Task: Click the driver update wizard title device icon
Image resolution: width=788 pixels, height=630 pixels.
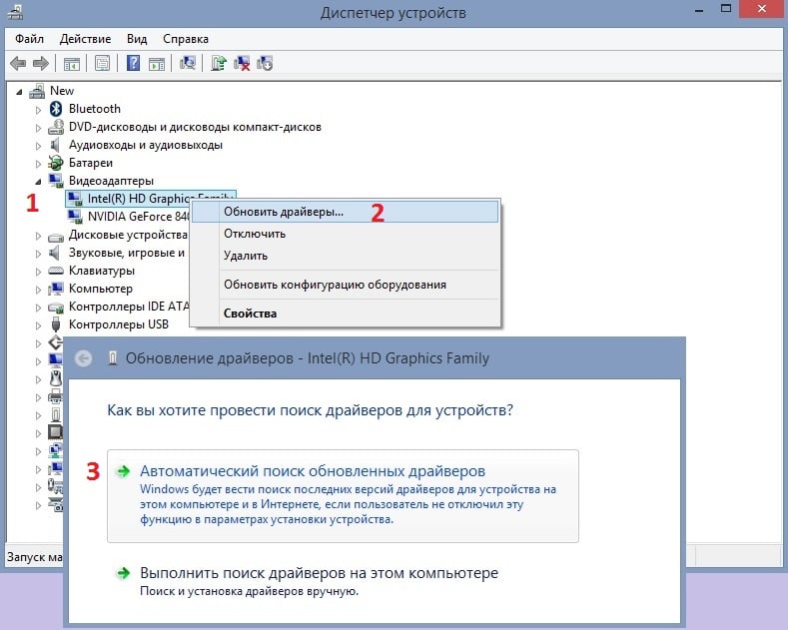Action: 113,358
